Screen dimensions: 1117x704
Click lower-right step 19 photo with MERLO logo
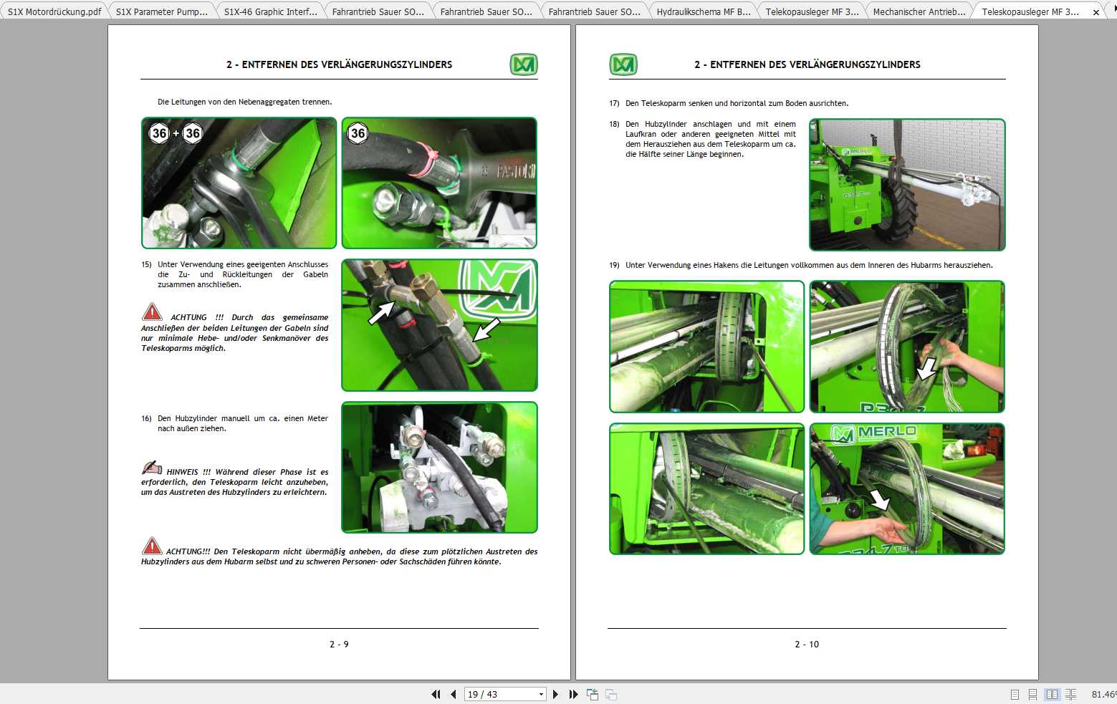[907, 488]
